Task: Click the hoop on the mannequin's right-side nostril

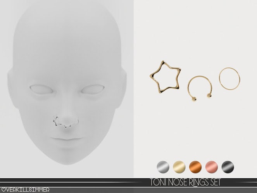Action: point(78,121)
